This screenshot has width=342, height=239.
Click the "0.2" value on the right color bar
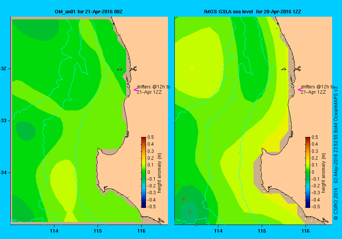pyautogui.click(x=315, y=158)
